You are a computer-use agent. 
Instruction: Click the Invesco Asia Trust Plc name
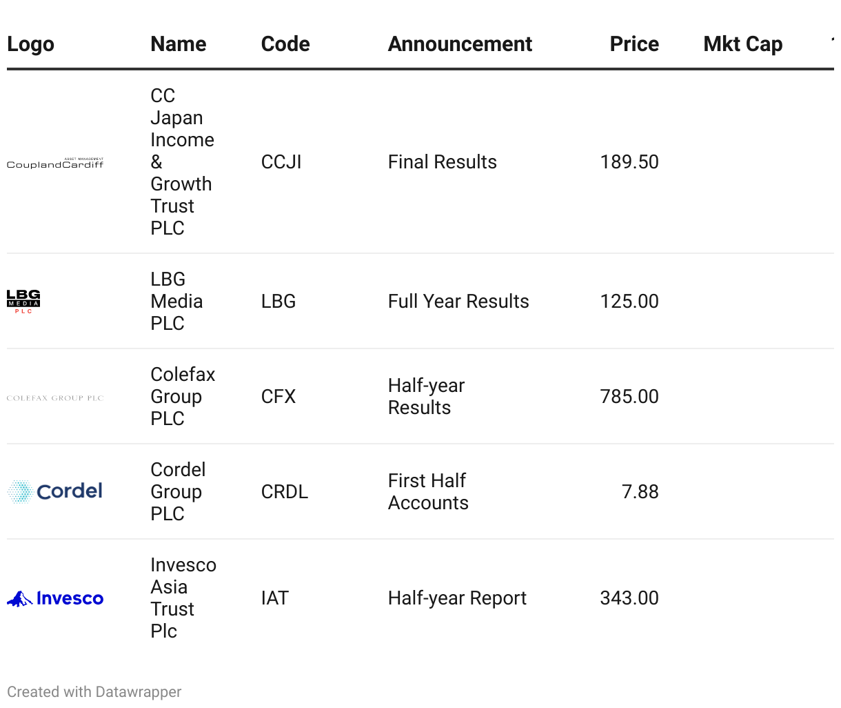click(x=183, y=598)
